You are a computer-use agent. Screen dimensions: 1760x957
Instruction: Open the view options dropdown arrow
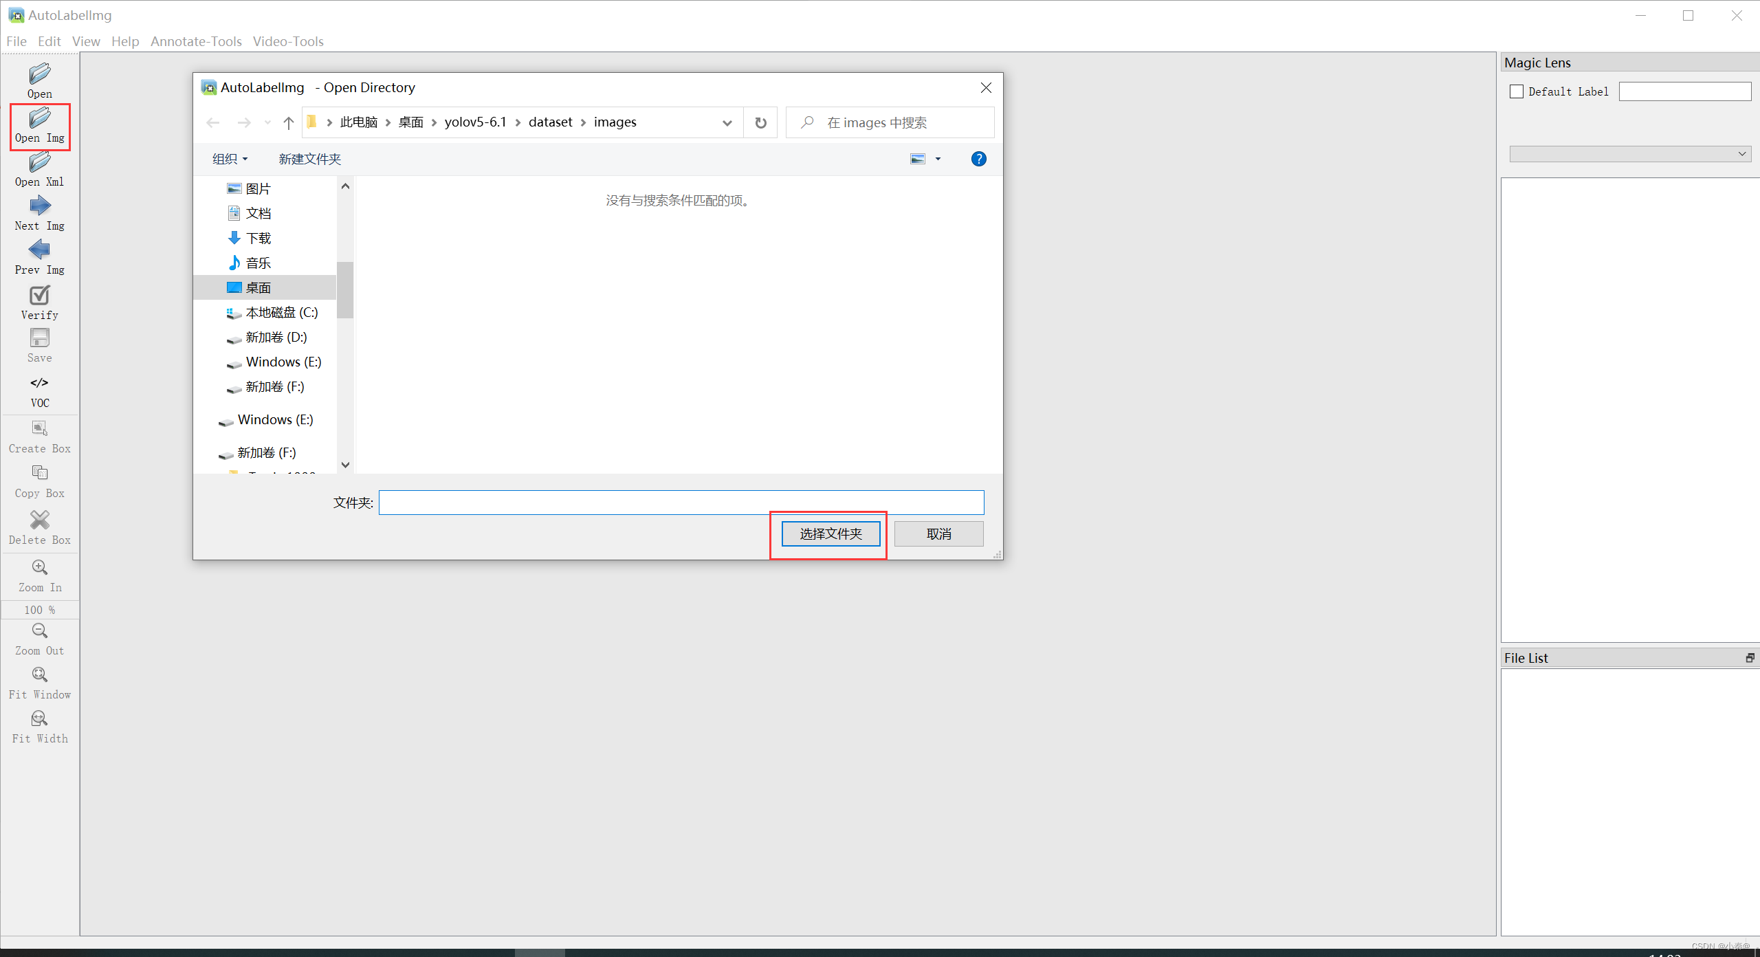[x=938, y=159]
